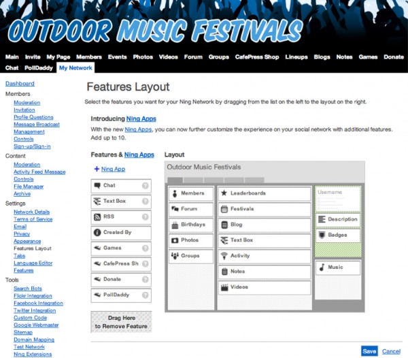Image resolution: width=408 pixels, height=358 pixels.
Task: Click the Description lines icon
Action: 322,219
